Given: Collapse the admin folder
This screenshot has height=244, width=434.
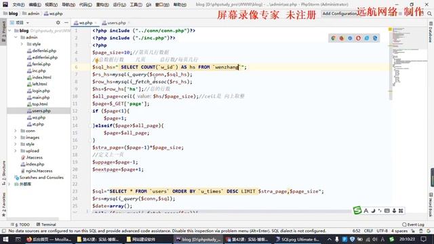Looking at the screenshot, I should [x=16, y=37].
